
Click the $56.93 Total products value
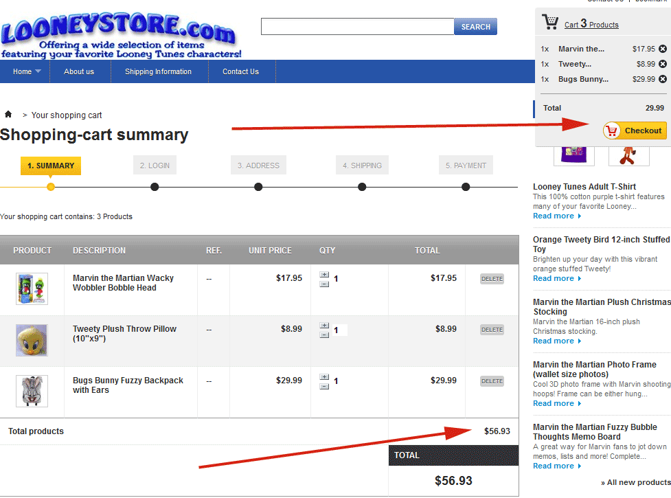[497, 431]
